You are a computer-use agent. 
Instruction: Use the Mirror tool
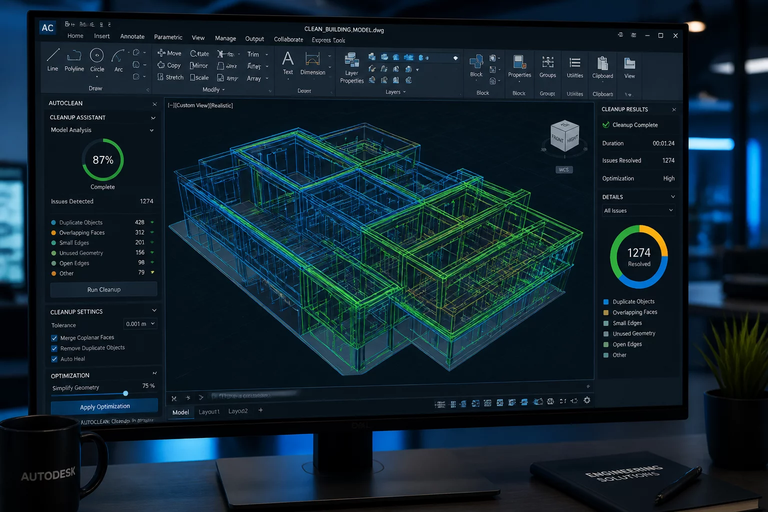pos(198,65)
